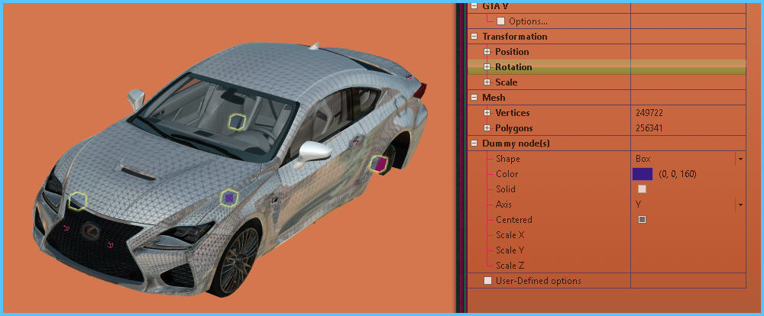Collapse the Dummy node(s) section
The height and width of the screenshot is (316, 764).
474,143
